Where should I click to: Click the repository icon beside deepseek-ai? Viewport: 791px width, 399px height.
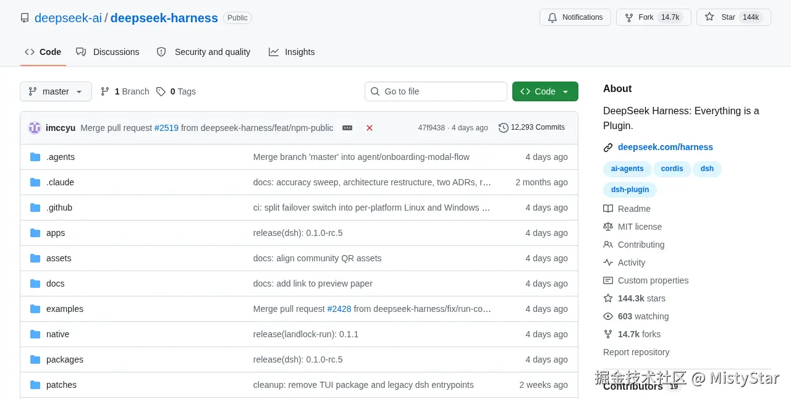[25, 18]
